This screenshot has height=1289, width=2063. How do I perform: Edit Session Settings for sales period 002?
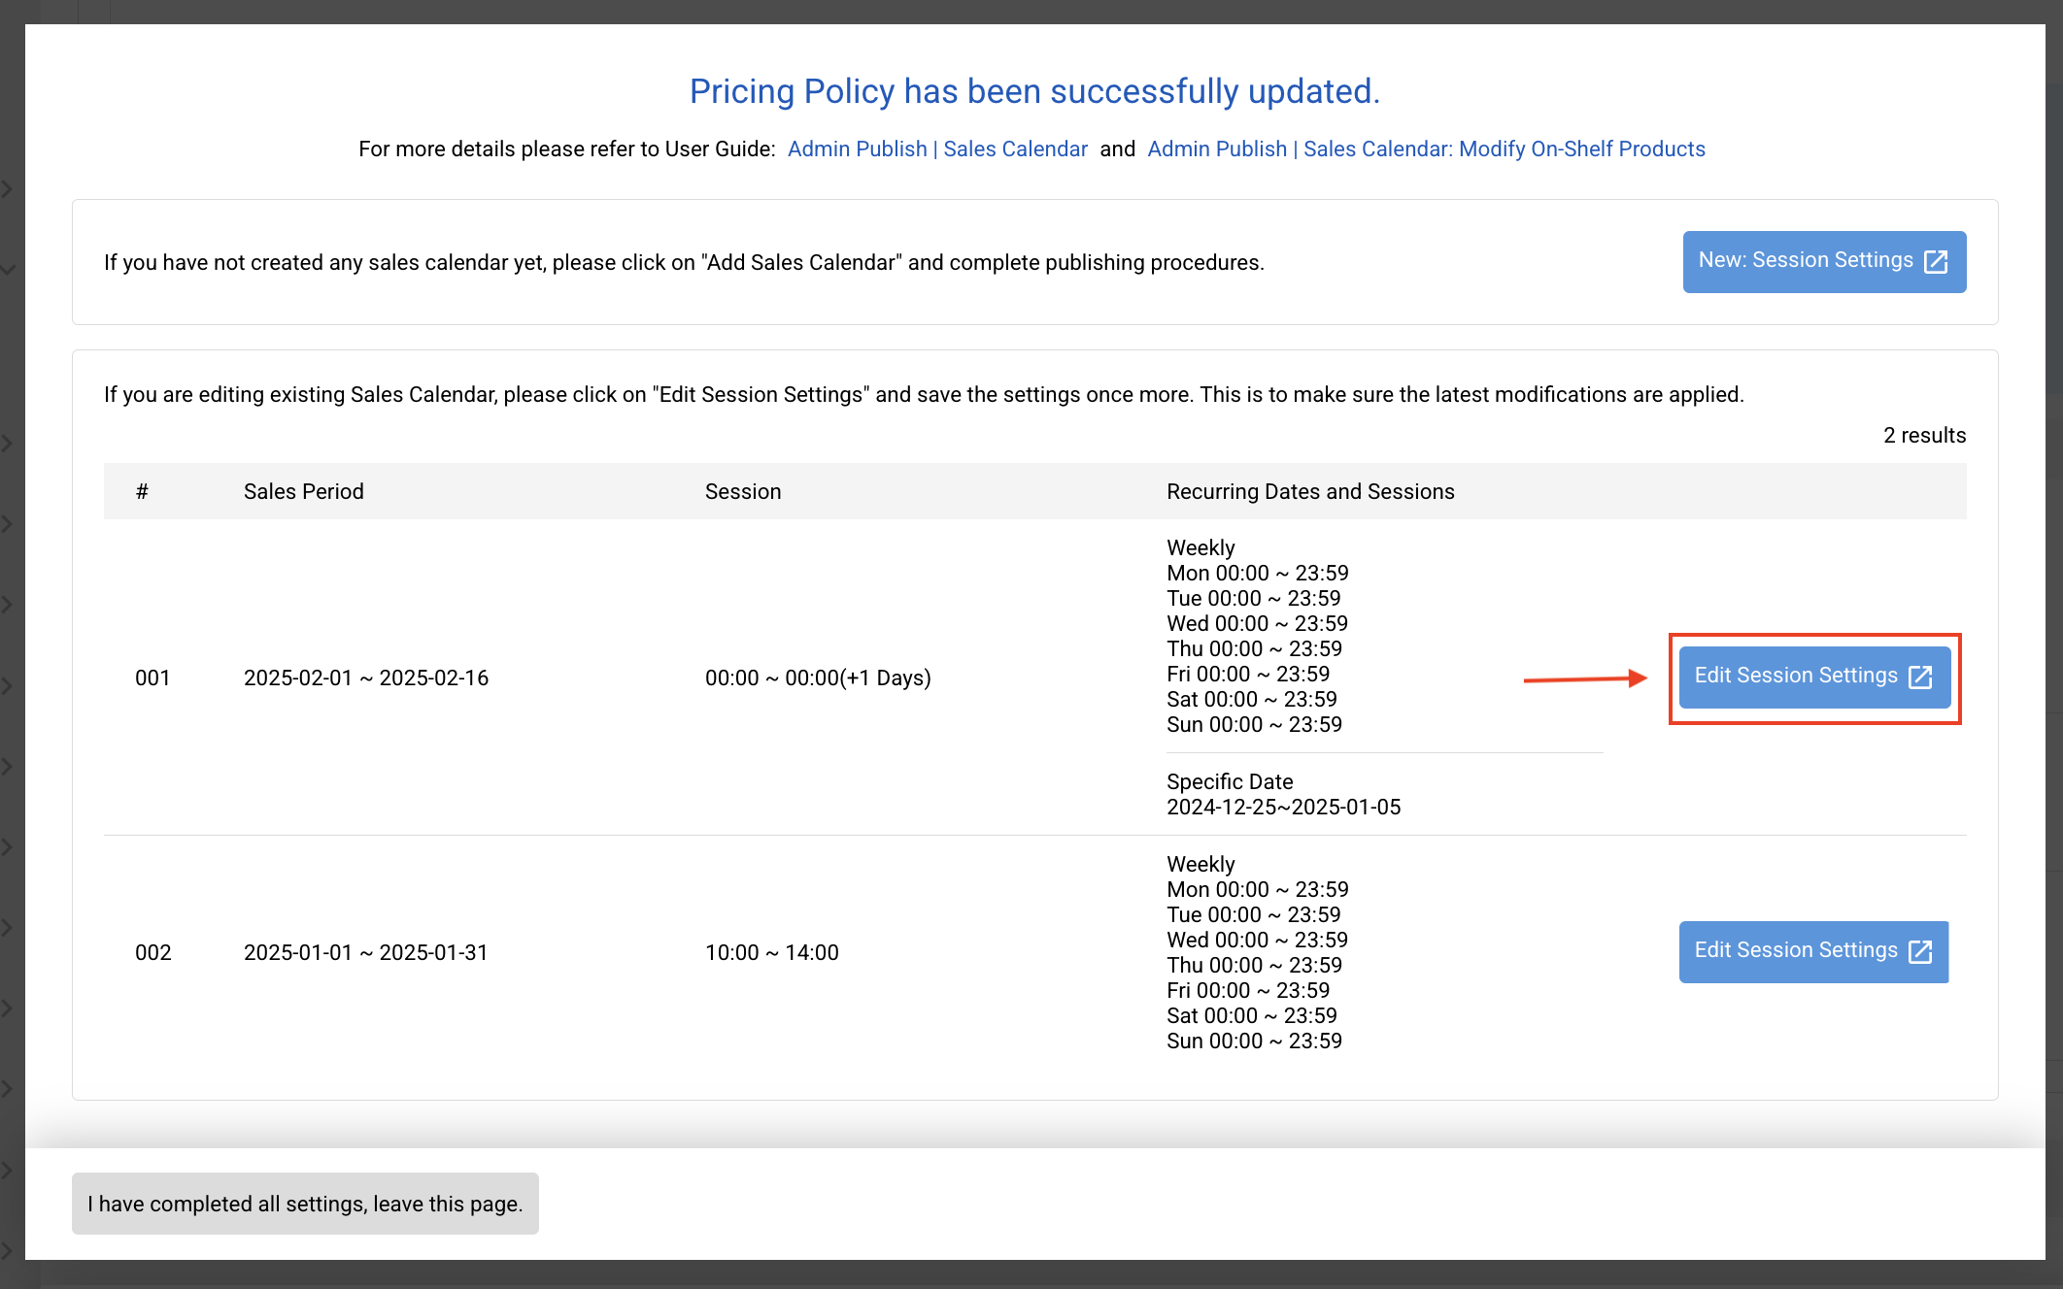pyautogui.click(x=1796, y=951)
